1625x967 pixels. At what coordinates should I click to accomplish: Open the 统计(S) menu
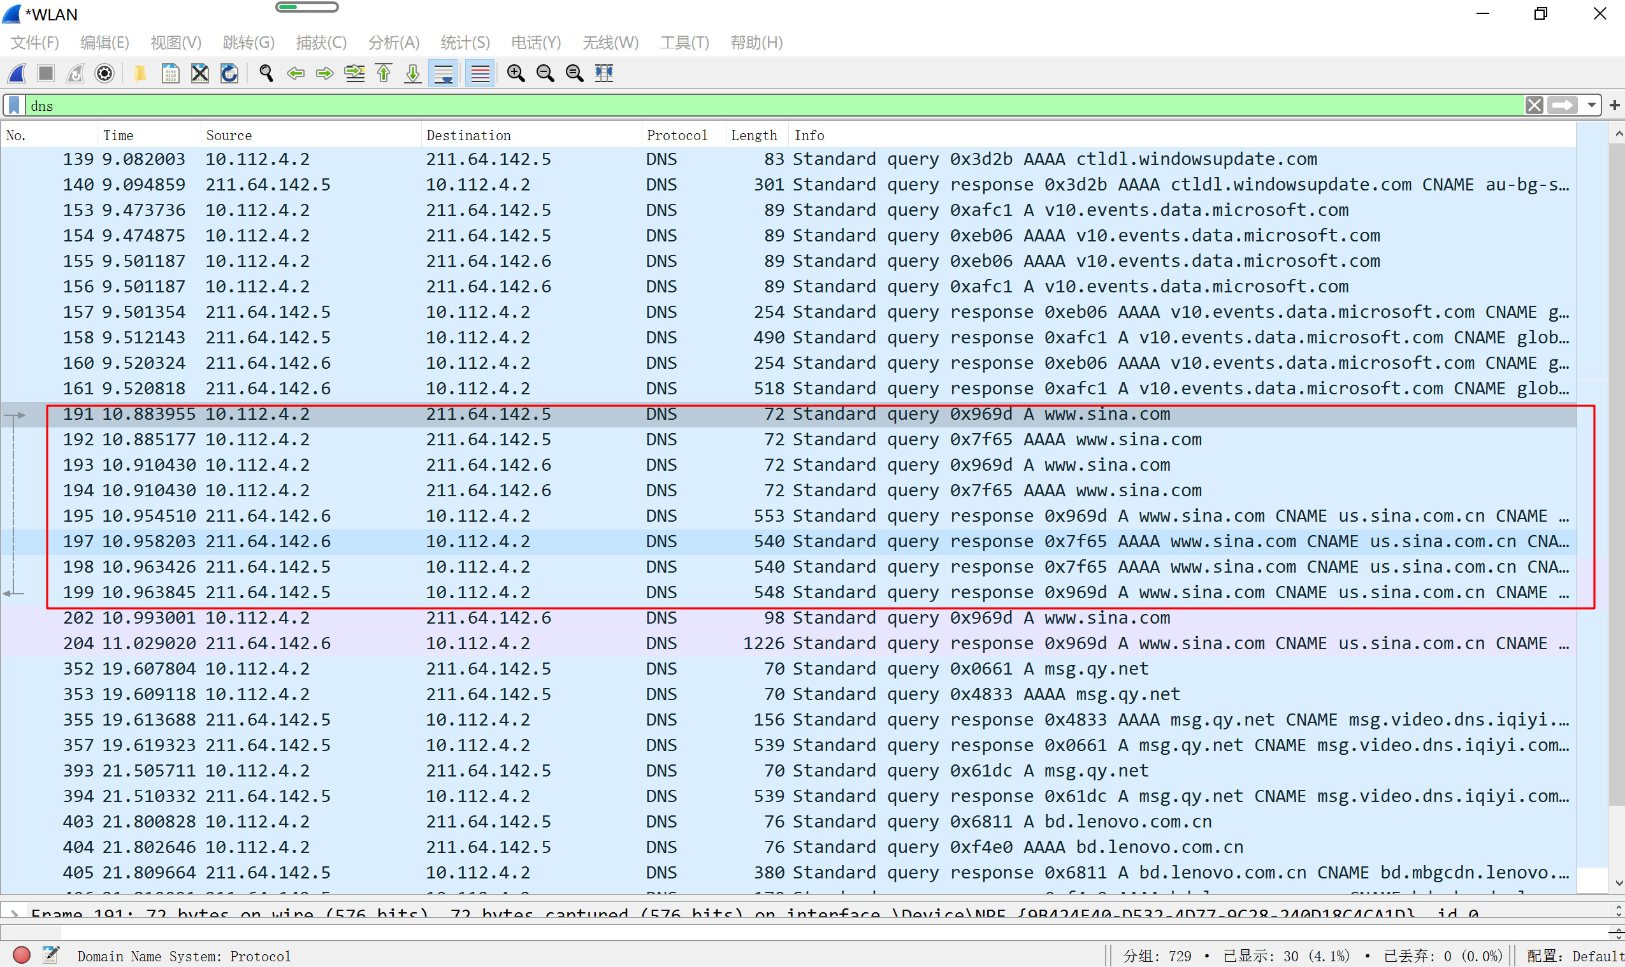pyautogui.click(x=465, y=42)
